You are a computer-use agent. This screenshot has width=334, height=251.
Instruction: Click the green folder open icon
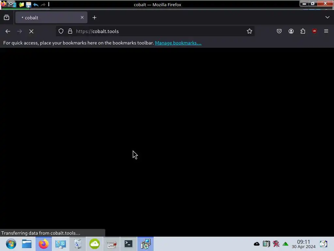(x=21, y=5)
